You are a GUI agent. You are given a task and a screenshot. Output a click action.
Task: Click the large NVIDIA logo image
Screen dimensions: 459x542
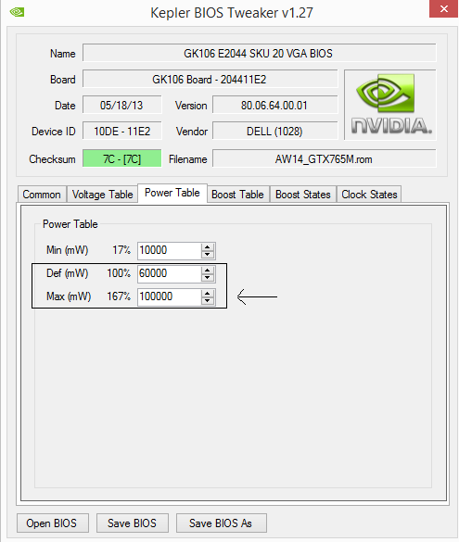click(x=390, y=105)
